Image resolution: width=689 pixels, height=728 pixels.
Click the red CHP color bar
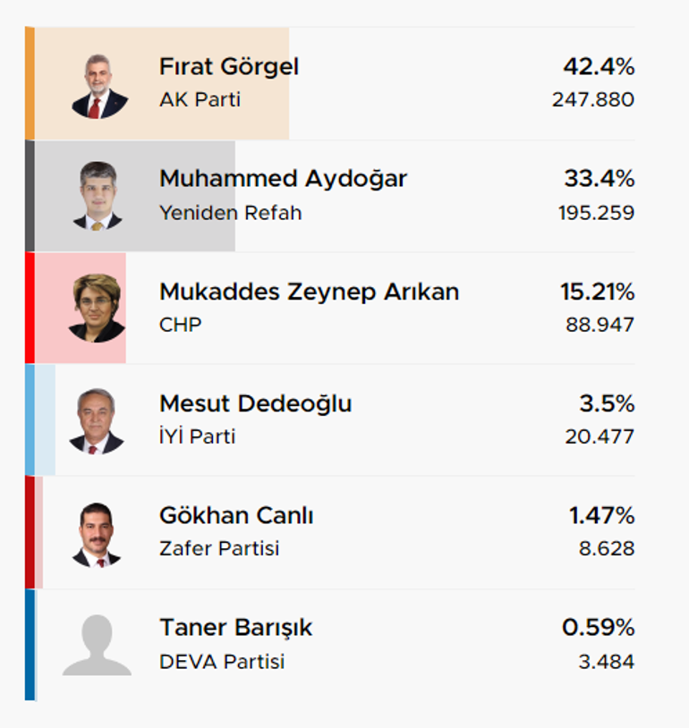click(x=30, y=308)
